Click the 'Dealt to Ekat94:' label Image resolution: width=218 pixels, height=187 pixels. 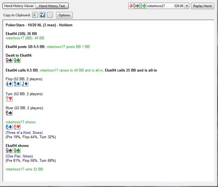[19, 55]
